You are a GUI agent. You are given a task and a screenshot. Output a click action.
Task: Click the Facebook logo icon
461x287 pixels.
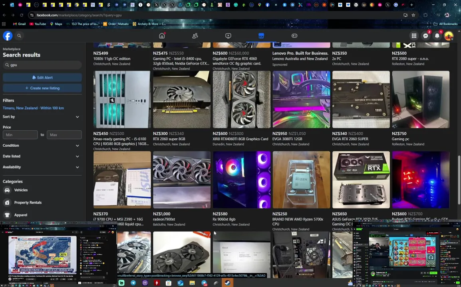[x=8, y=36]
